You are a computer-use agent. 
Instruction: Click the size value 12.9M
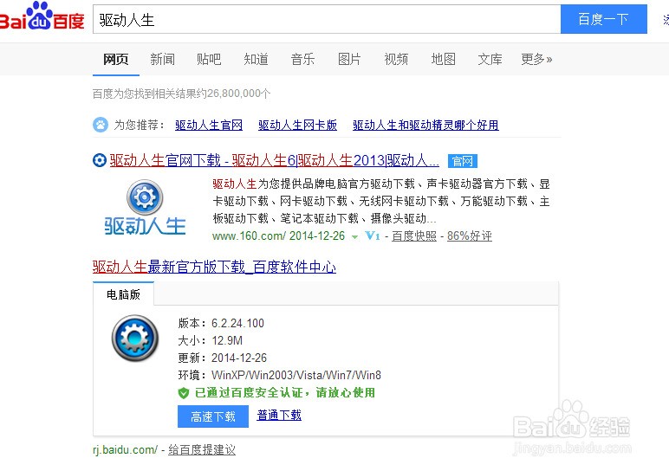click(227, 341)
